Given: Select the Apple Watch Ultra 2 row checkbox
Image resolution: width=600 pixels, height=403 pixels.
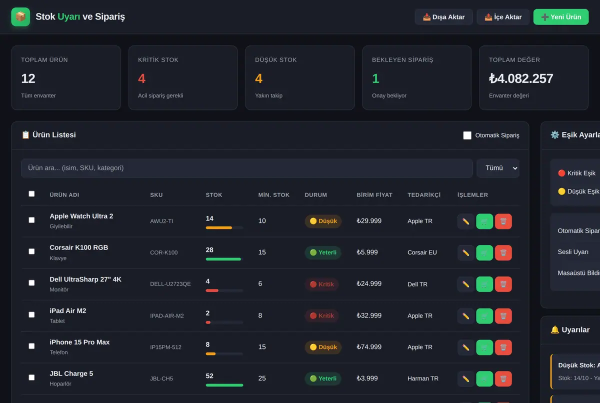Looking at the screenshot, I should 31,220.
